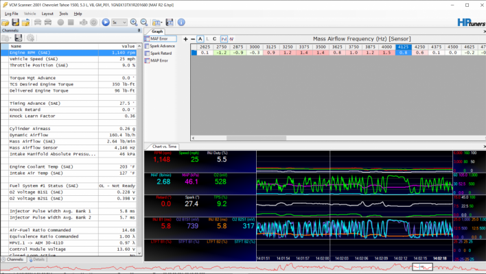
Task: Select the Details tab at the bottom
Action: click(x=37, y=260)
